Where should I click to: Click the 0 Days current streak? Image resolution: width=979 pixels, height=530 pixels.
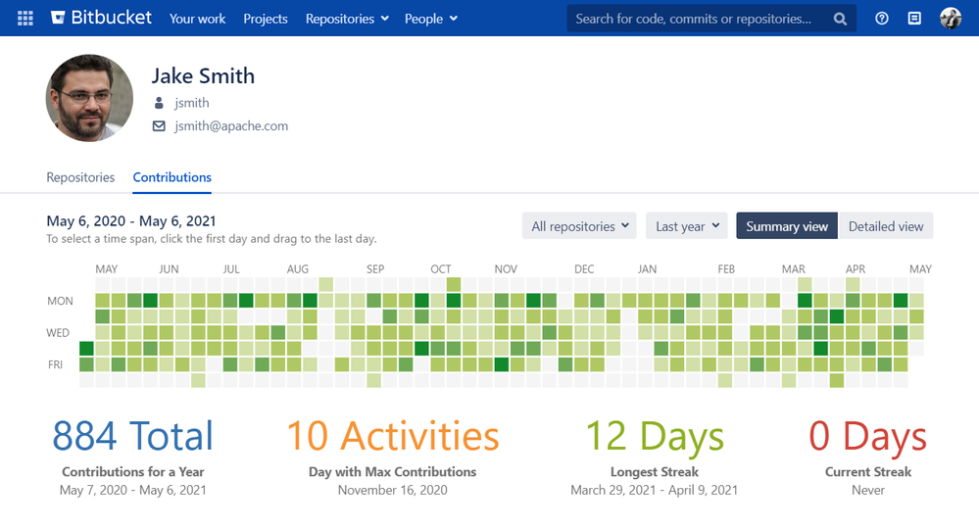click(x=868, y=436)
